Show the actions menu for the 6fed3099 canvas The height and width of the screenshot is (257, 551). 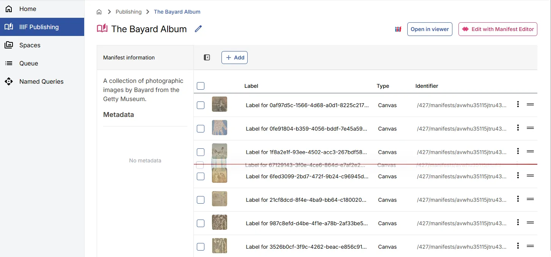pyautogui.click(x=518, y=175)
